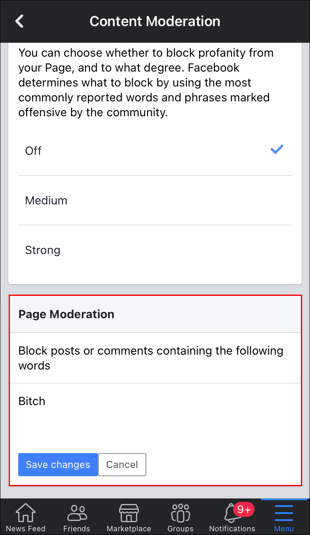Tap the News Feed tab label

point(26,528)
